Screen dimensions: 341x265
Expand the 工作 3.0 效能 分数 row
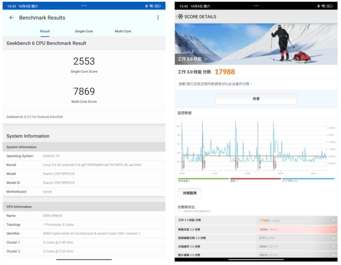(x=333, y=220)
